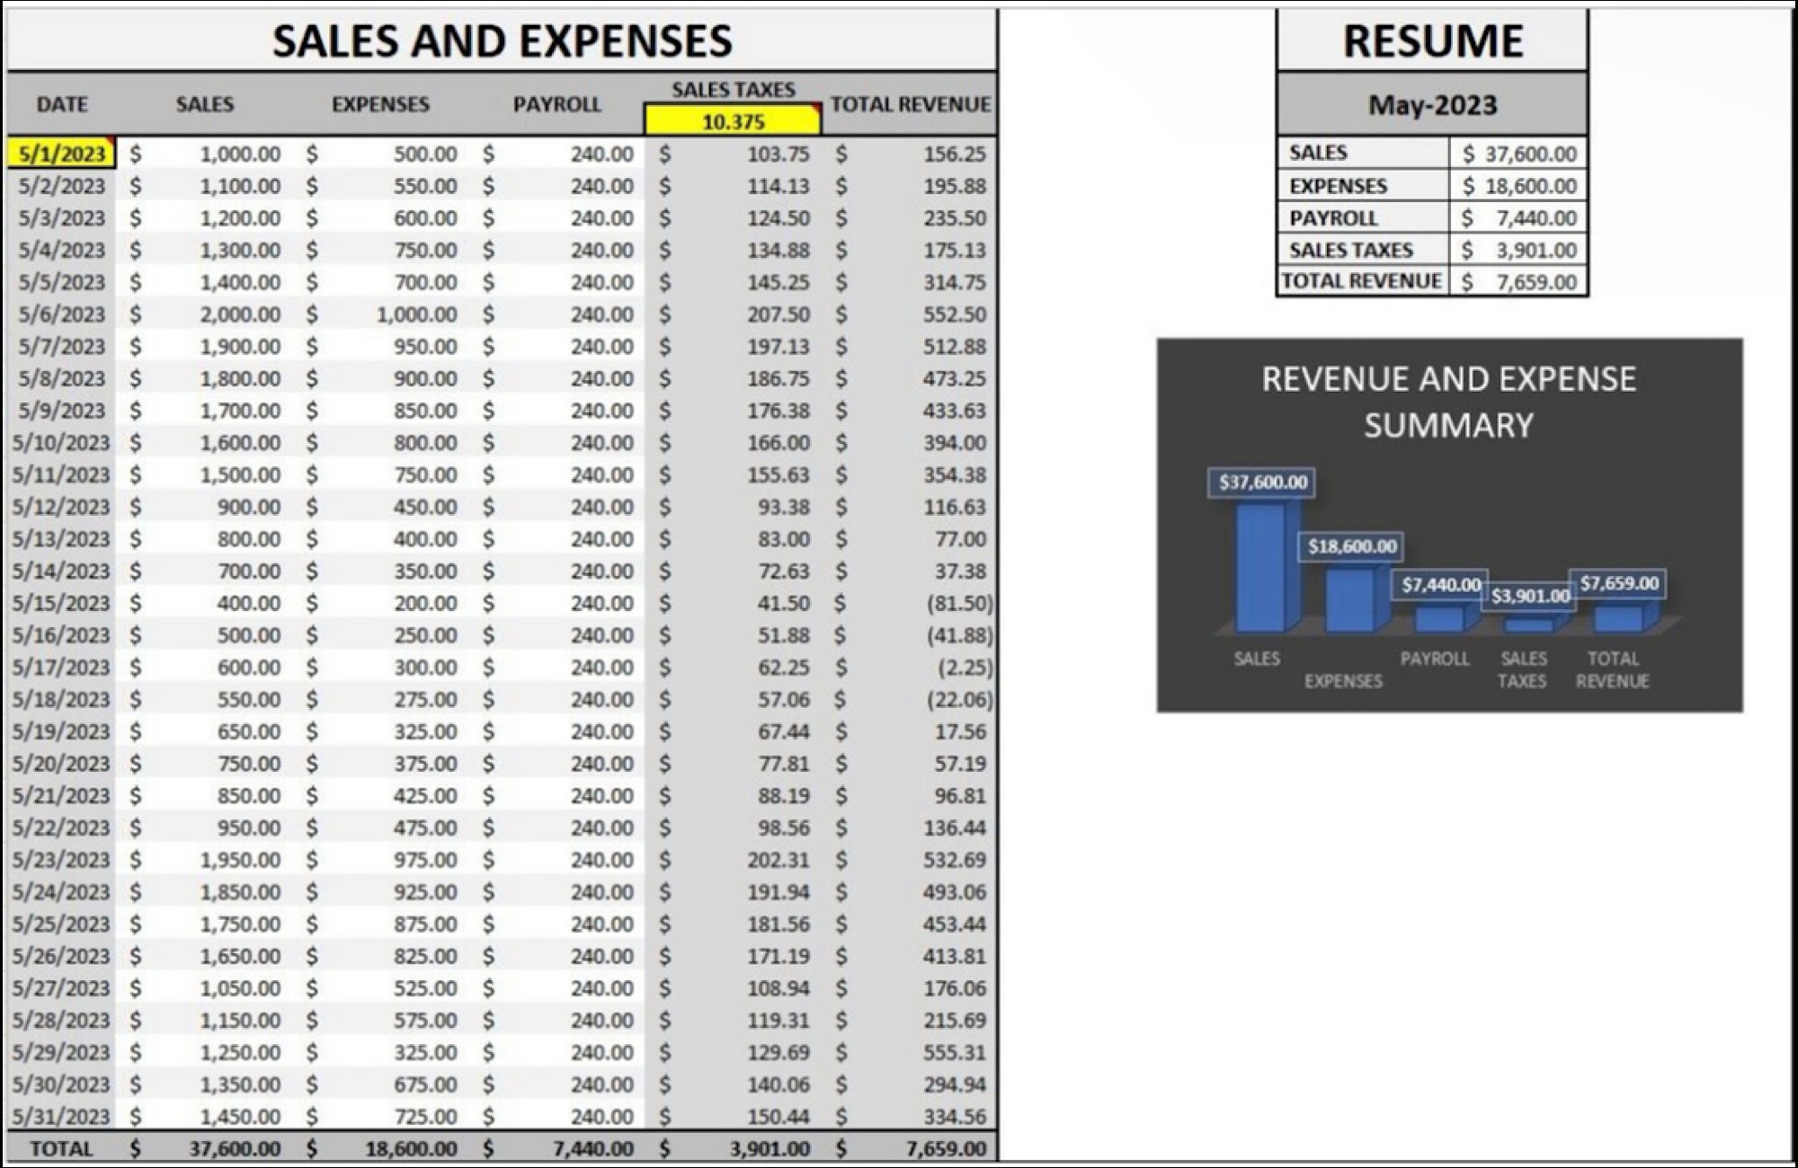The height and width of the screenshot is (1168, 1798).
Task: Select the PAYROLL column header
Action: [557, 104]
